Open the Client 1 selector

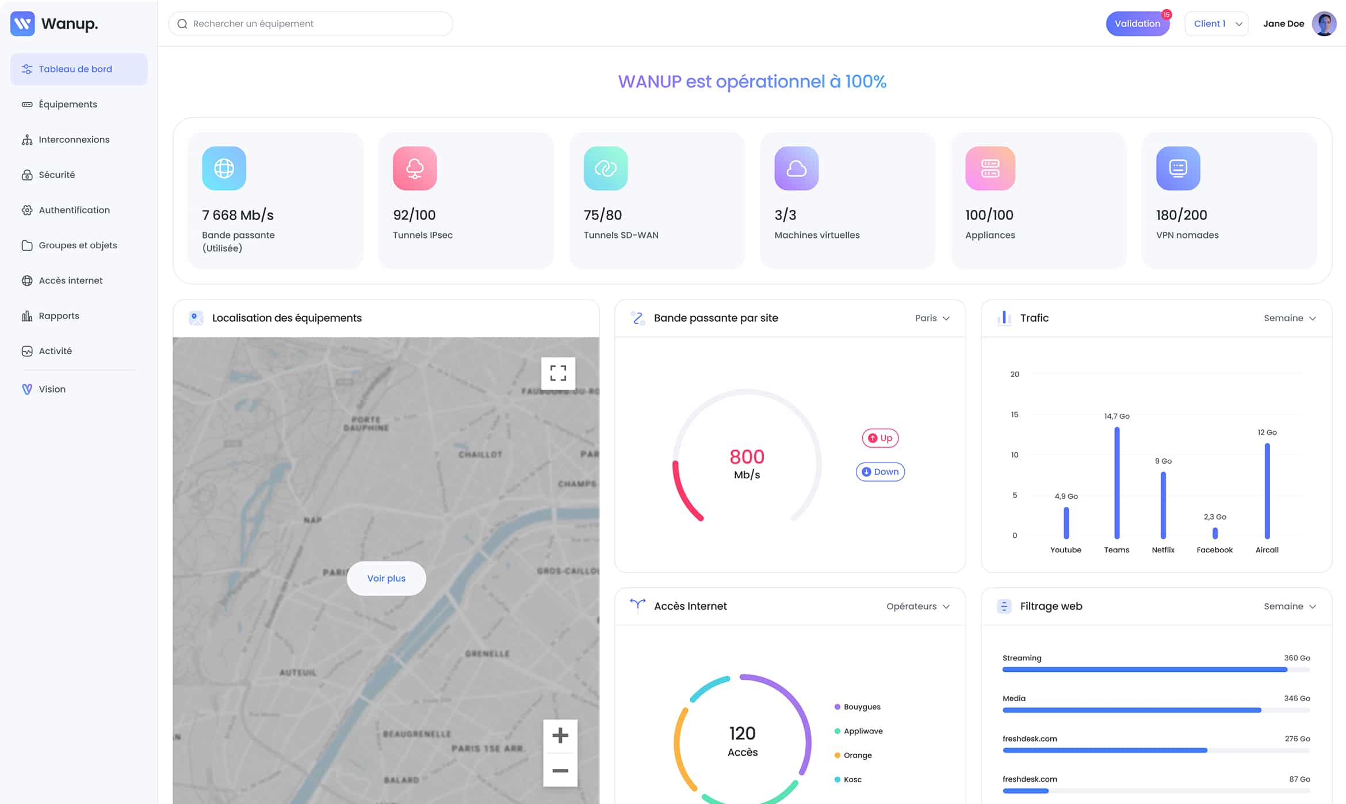coord(1217,24)
